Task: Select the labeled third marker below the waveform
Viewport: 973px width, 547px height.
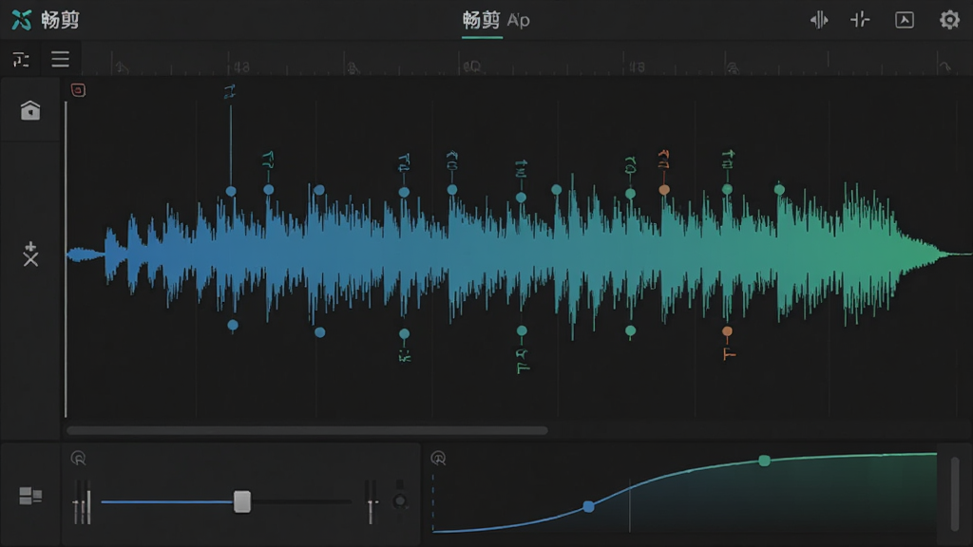Action: pyautogui.click(x=405, y=334)
